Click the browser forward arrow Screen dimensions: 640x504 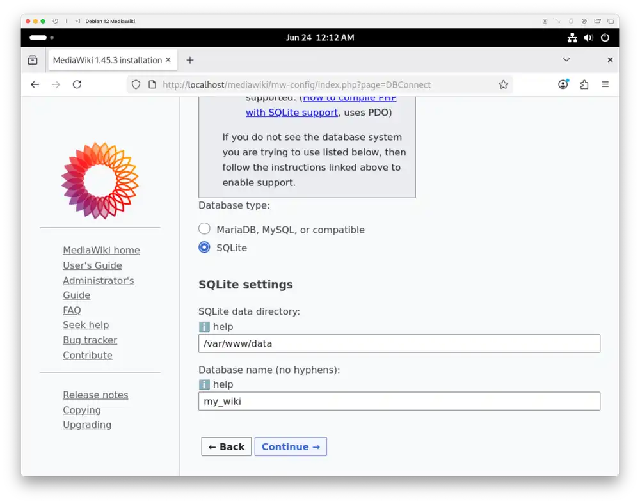[x=56, y=84]
